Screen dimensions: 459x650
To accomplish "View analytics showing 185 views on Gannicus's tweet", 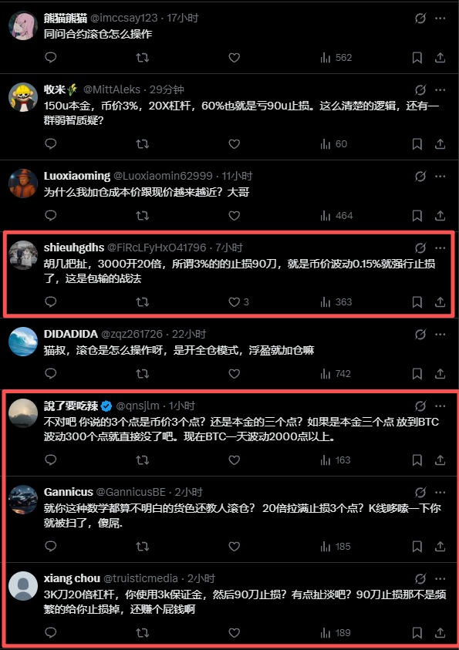I will coord(336,547).
